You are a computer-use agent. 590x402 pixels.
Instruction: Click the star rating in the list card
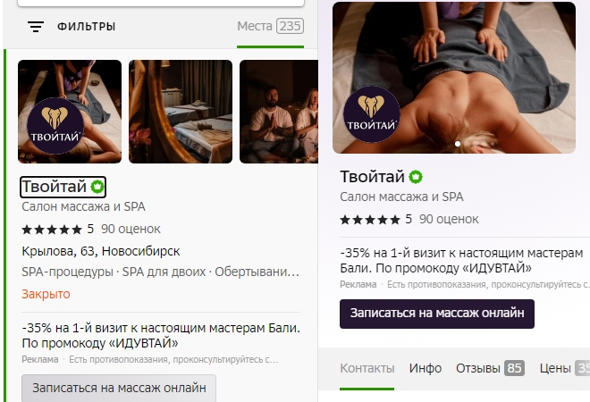click(x=52, y=229)
